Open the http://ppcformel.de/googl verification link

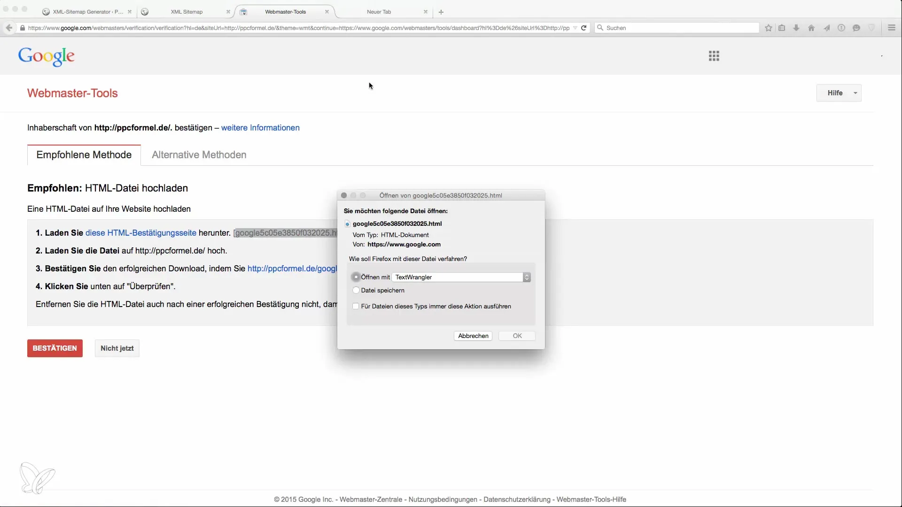click(292, 269)
